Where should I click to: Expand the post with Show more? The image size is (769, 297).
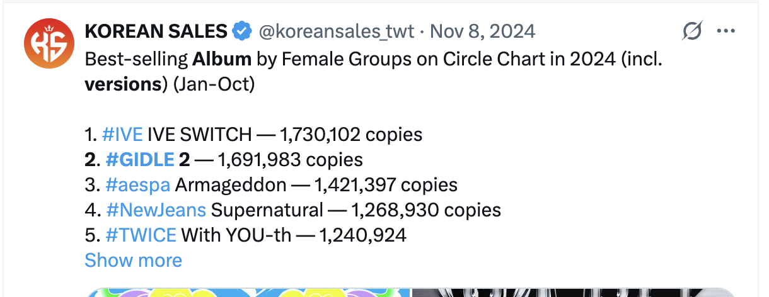point(133,261)
